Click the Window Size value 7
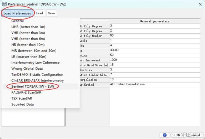Screen dimensions: 205x139 click(x=155, y=75)
